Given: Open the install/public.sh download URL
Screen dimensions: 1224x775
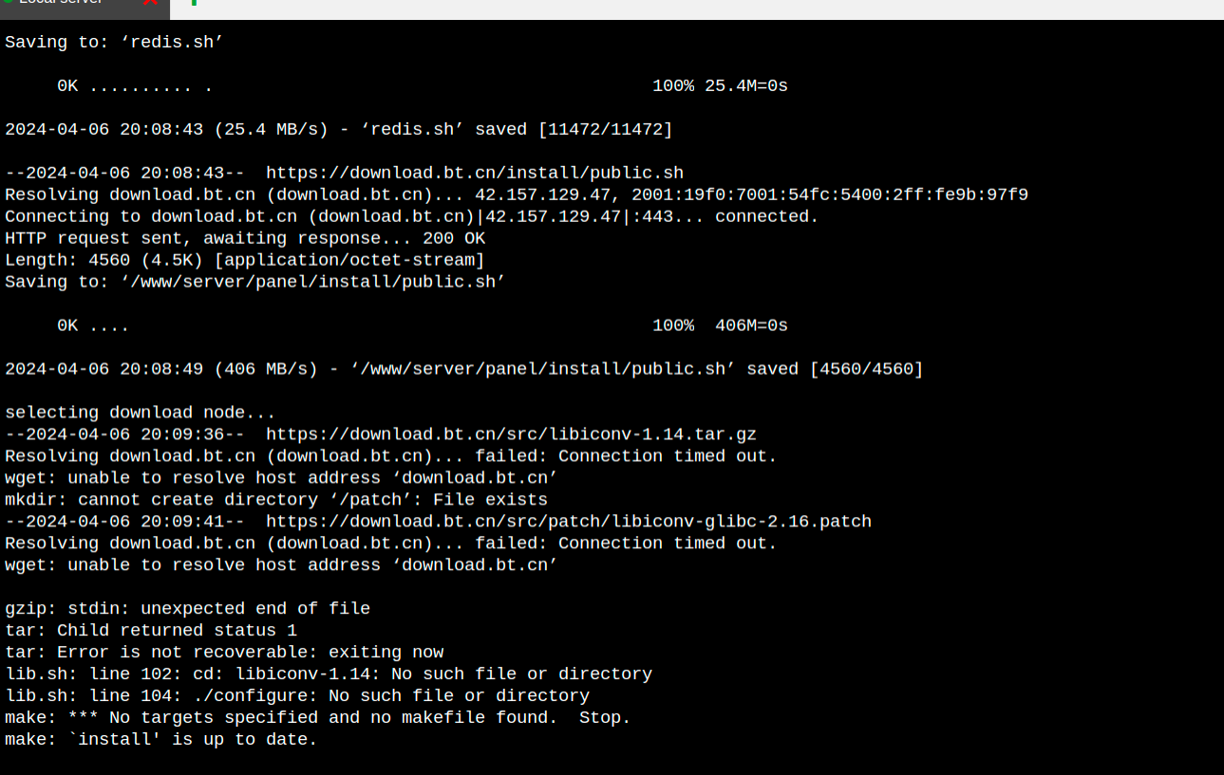Looking at the screenshot, I should 474,173.
